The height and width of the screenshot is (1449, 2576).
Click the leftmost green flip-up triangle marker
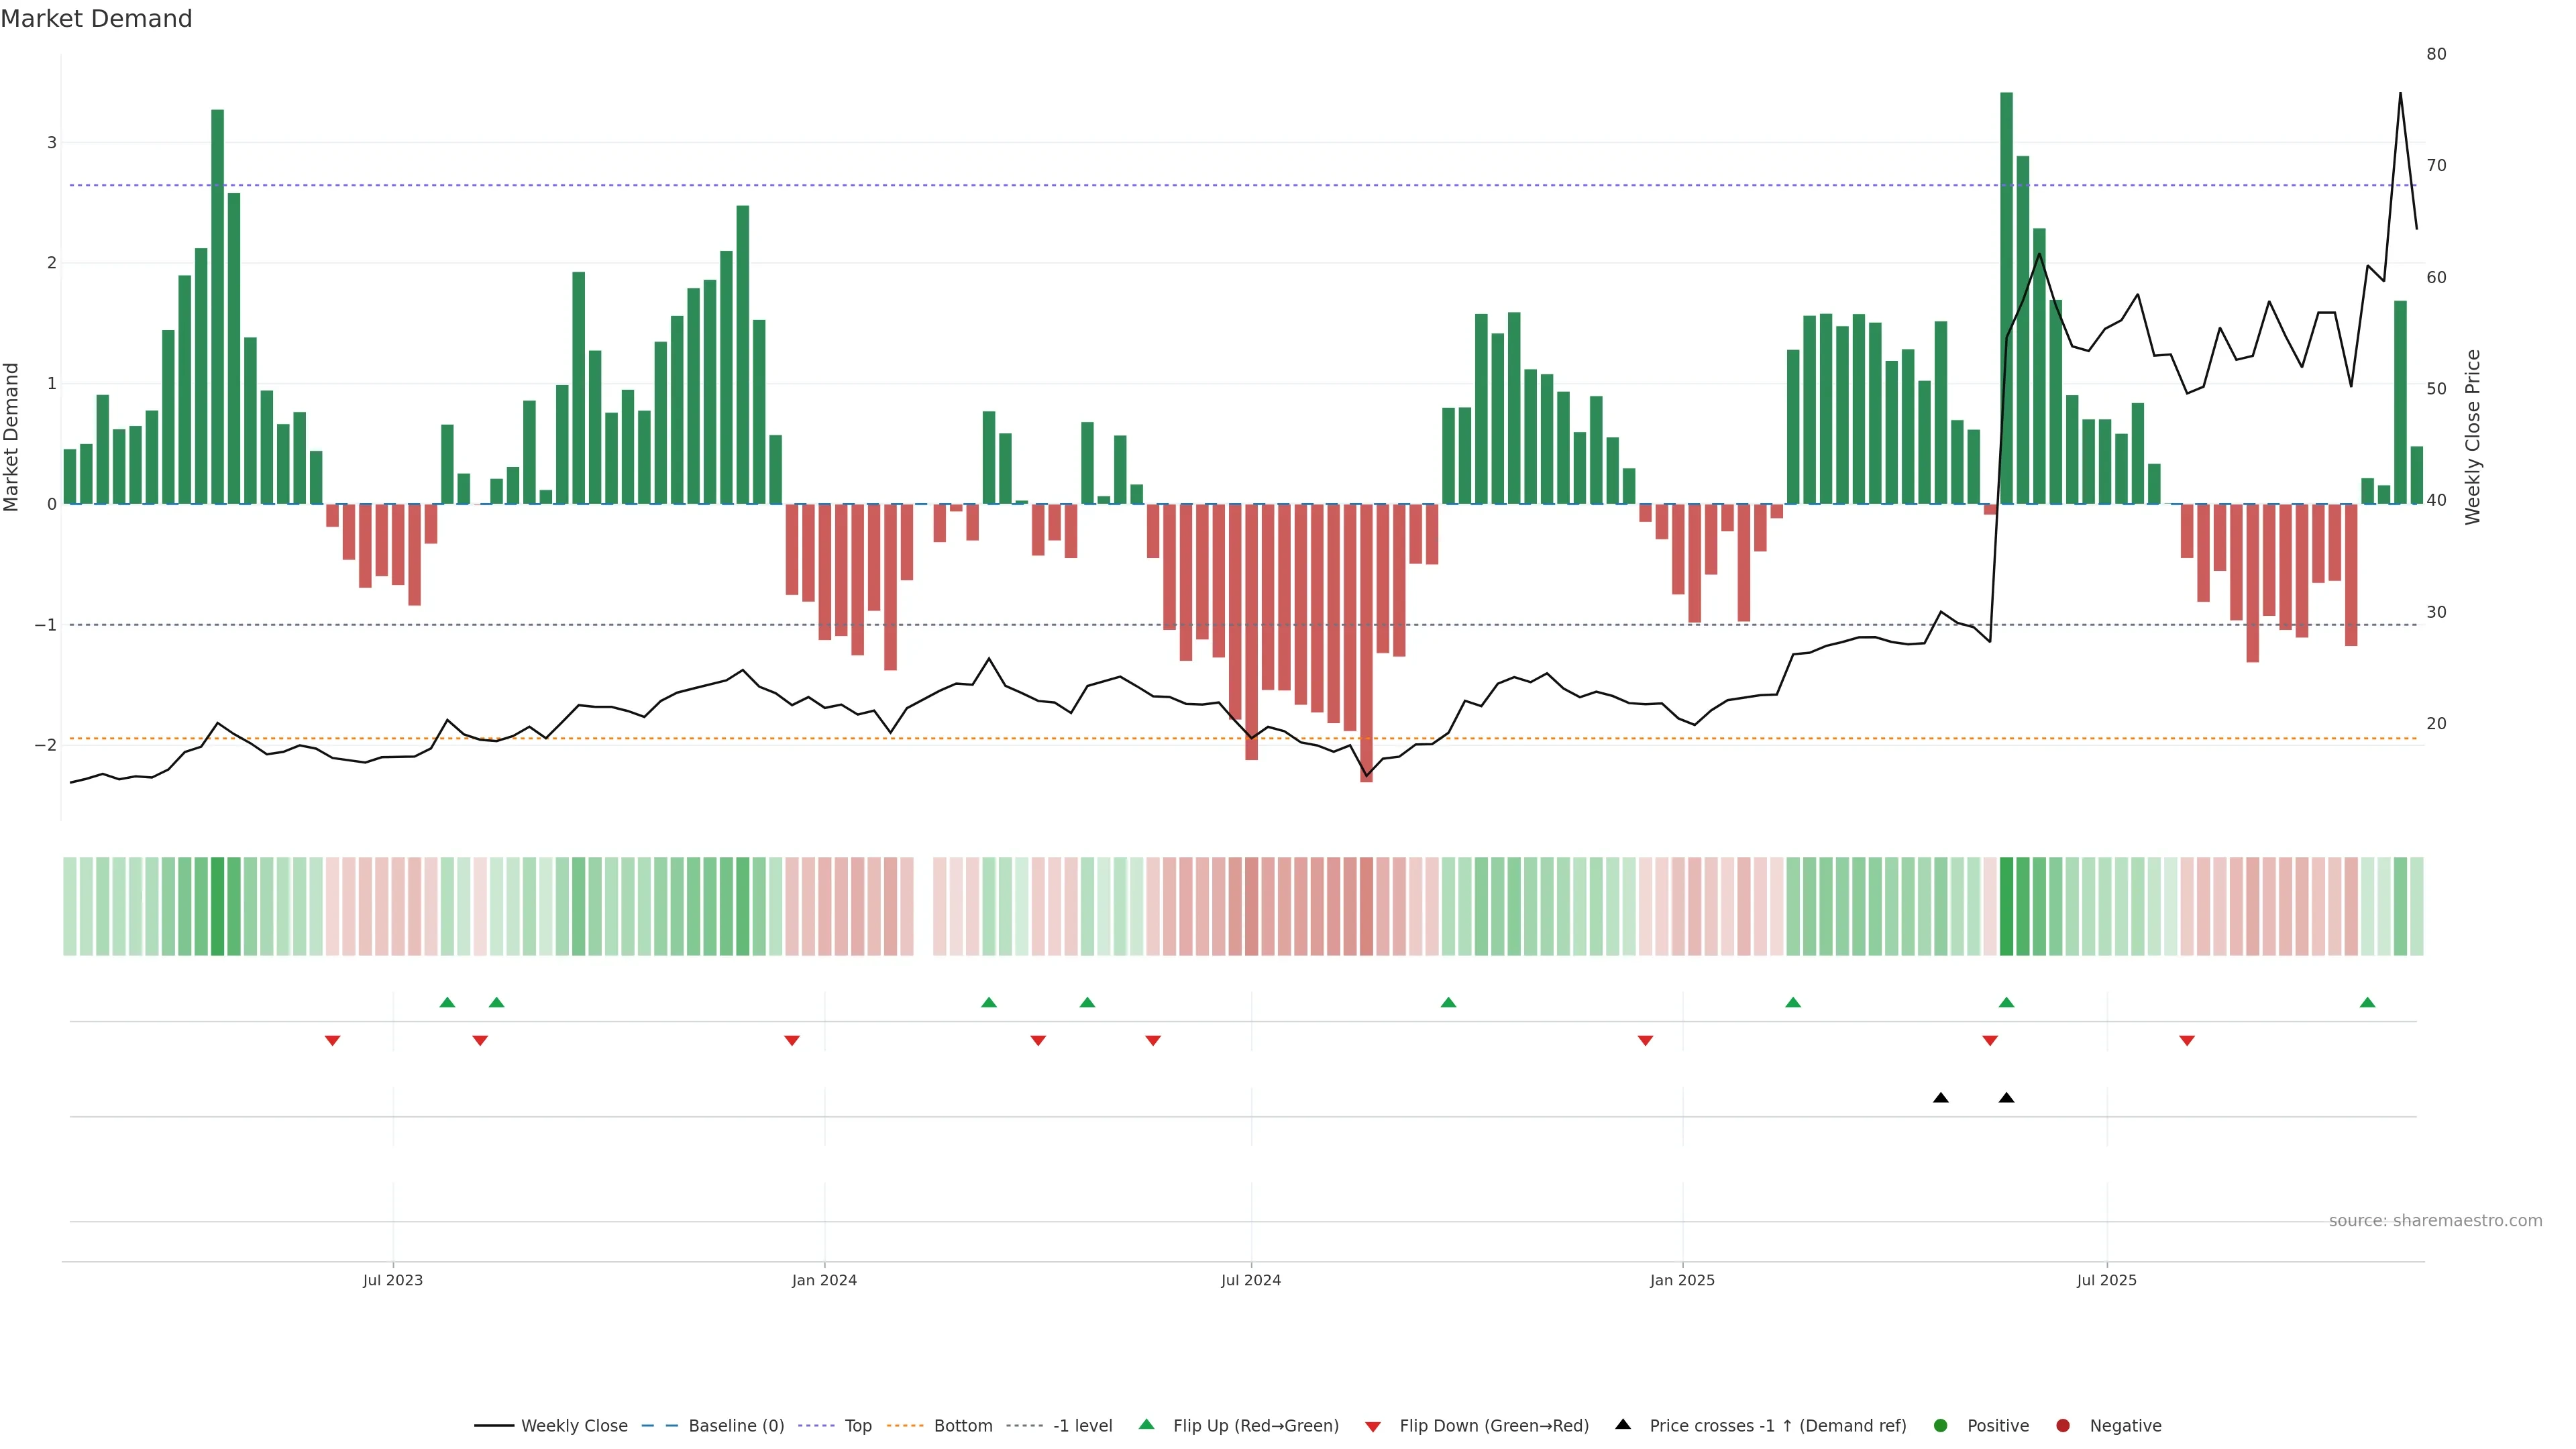point(447,1002)
